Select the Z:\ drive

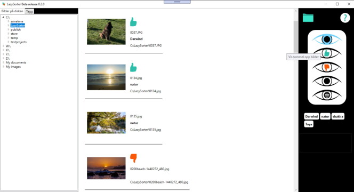tap(7, 58)
